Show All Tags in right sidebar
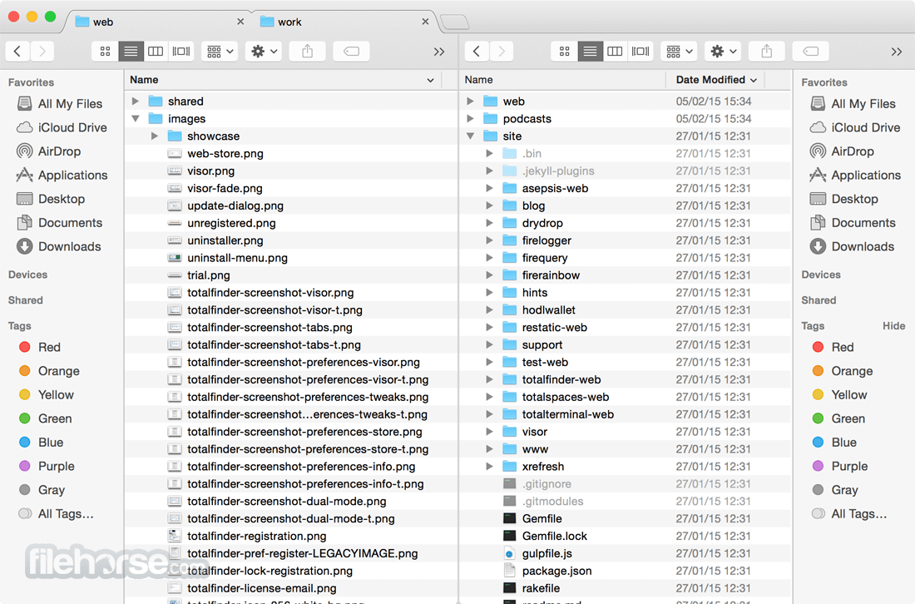This screenshot has height=604, width=915. 849,513
